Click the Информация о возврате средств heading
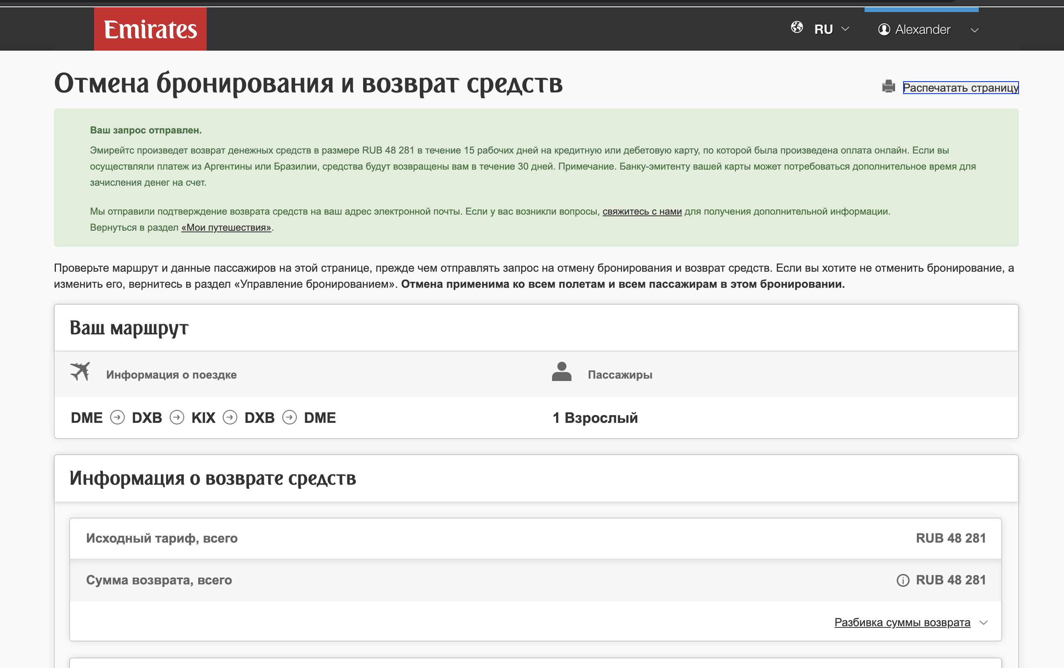The image size is (1064, 668). coord(213,479)
